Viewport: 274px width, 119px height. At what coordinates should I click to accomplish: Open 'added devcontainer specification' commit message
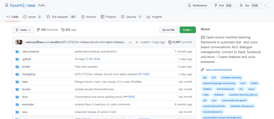[x=96, y=51]
